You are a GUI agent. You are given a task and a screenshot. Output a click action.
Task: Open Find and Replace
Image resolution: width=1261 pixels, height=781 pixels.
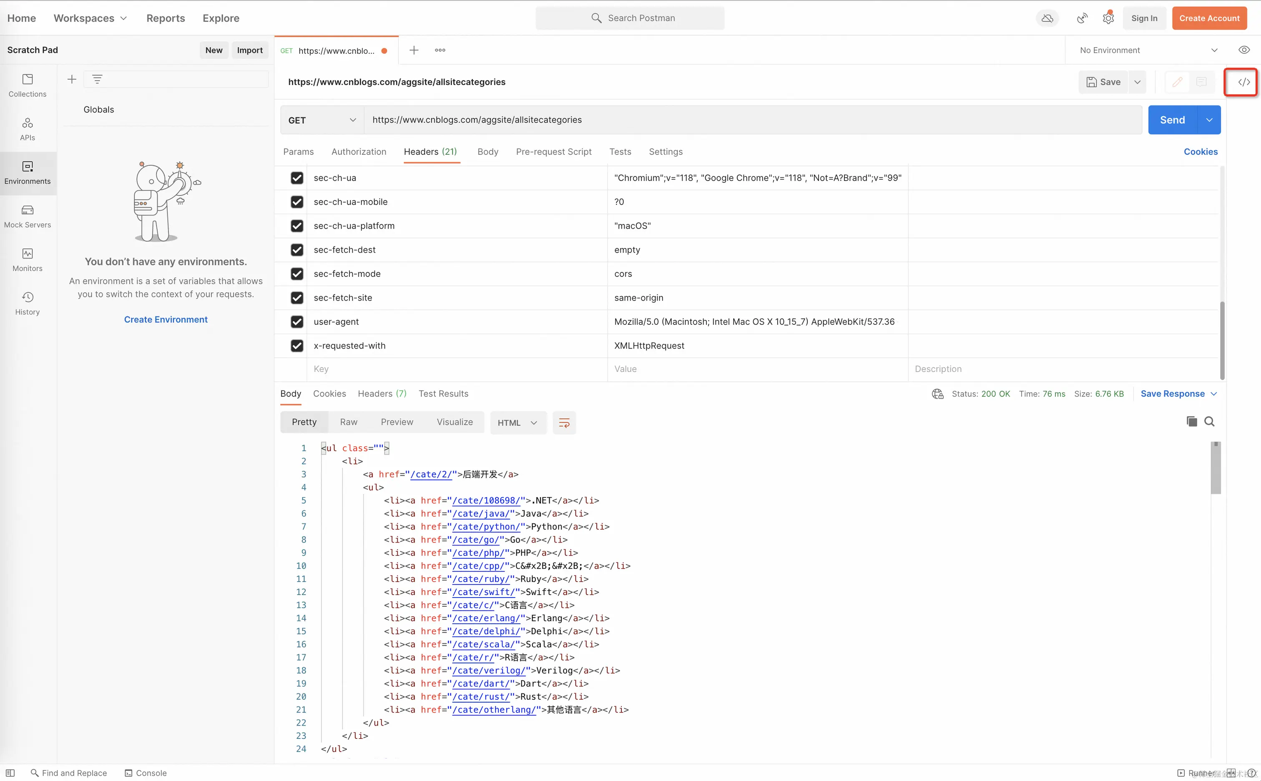point(69,773)
